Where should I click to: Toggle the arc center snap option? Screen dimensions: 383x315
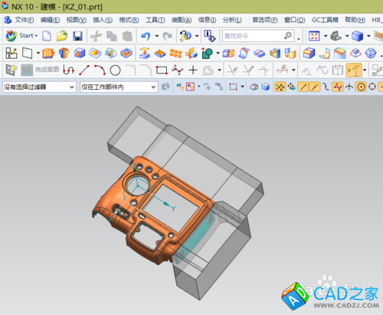[361, 87]
